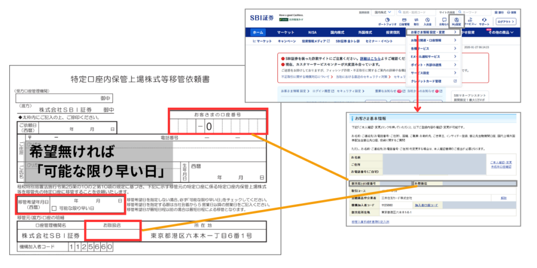Viewport: 537px width, 268px height.
Task: Click the 加入者口座コード link
Action: tap(426, 205)
